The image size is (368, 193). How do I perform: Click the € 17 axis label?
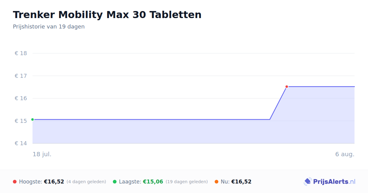click(21, 76)
